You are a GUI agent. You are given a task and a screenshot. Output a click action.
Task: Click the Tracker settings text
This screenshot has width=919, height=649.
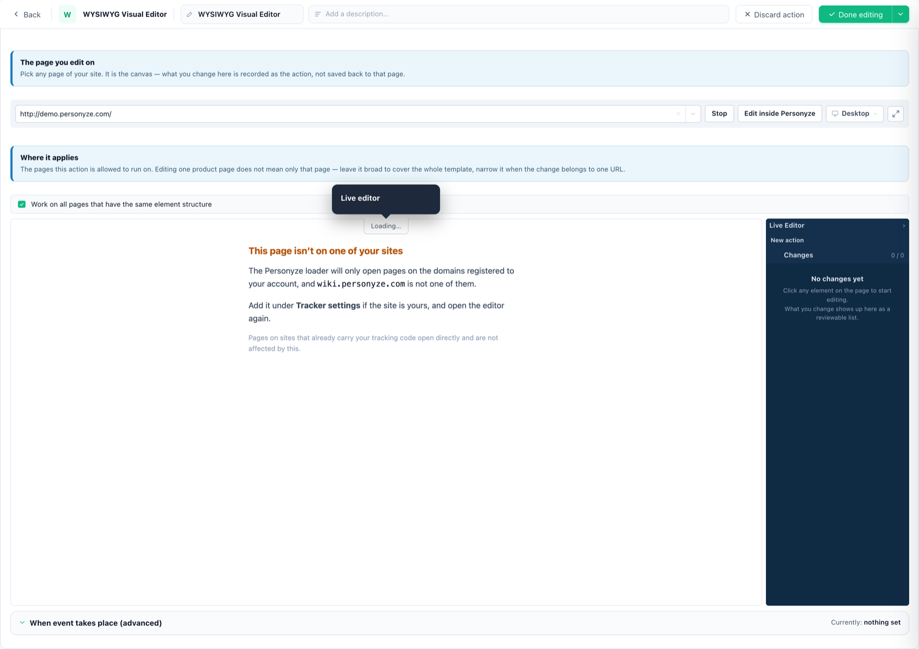pyautogui.click(x=328, y=306)
